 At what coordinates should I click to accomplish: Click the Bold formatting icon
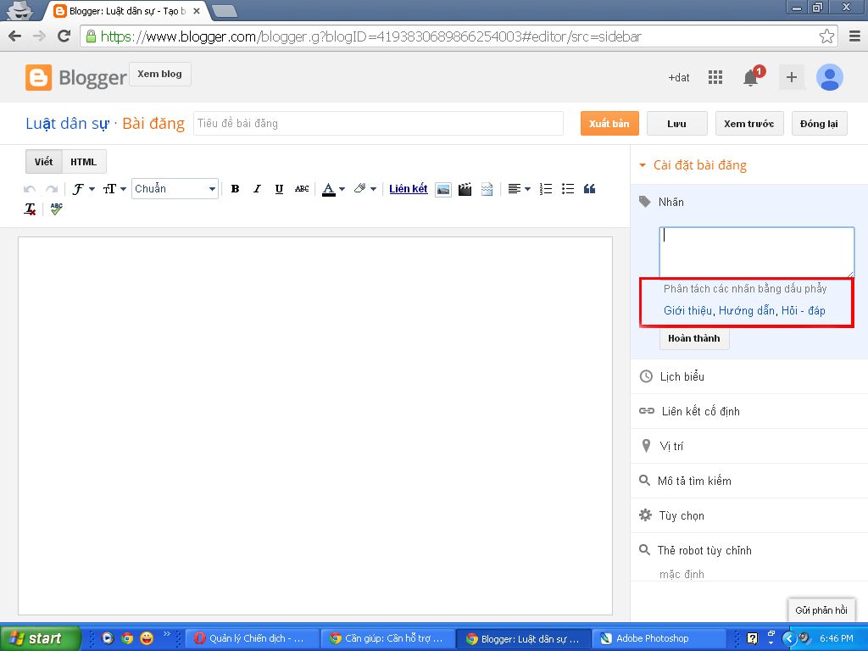[x=235, y=189]
